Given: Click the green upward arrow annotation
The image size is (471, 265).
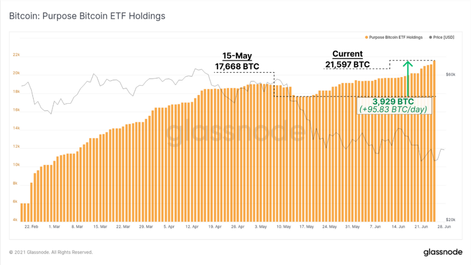Looking at the screenshot, I should click(408, 78).
